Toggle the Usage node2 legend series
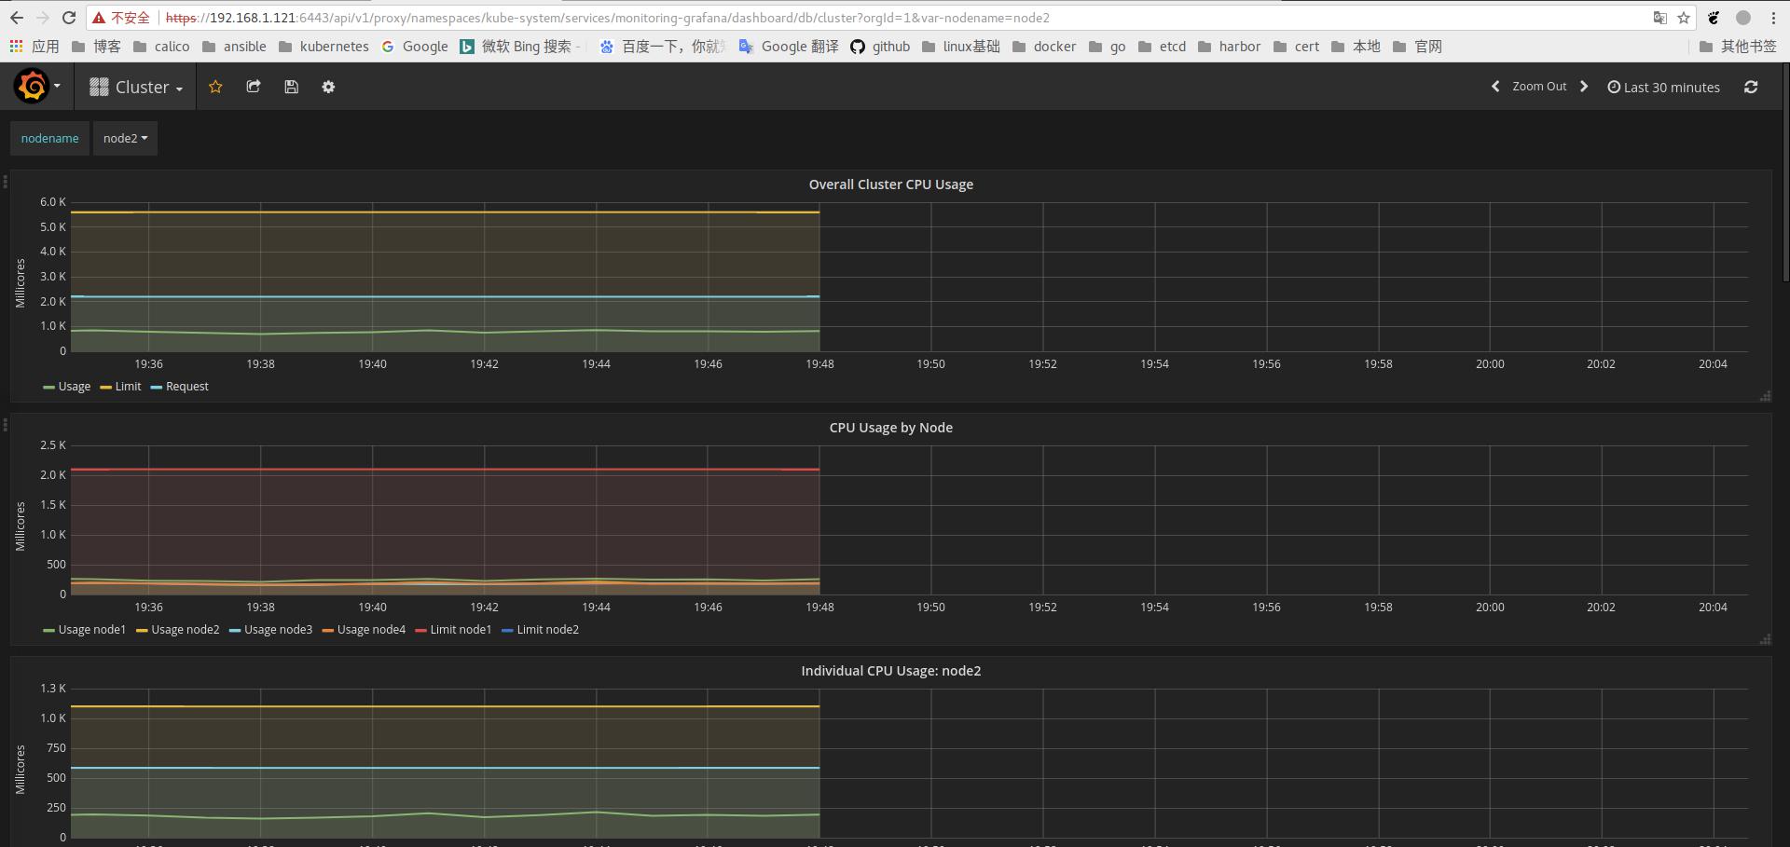Viewport: 1790px width, 847px height. click(x=177, y=630)
